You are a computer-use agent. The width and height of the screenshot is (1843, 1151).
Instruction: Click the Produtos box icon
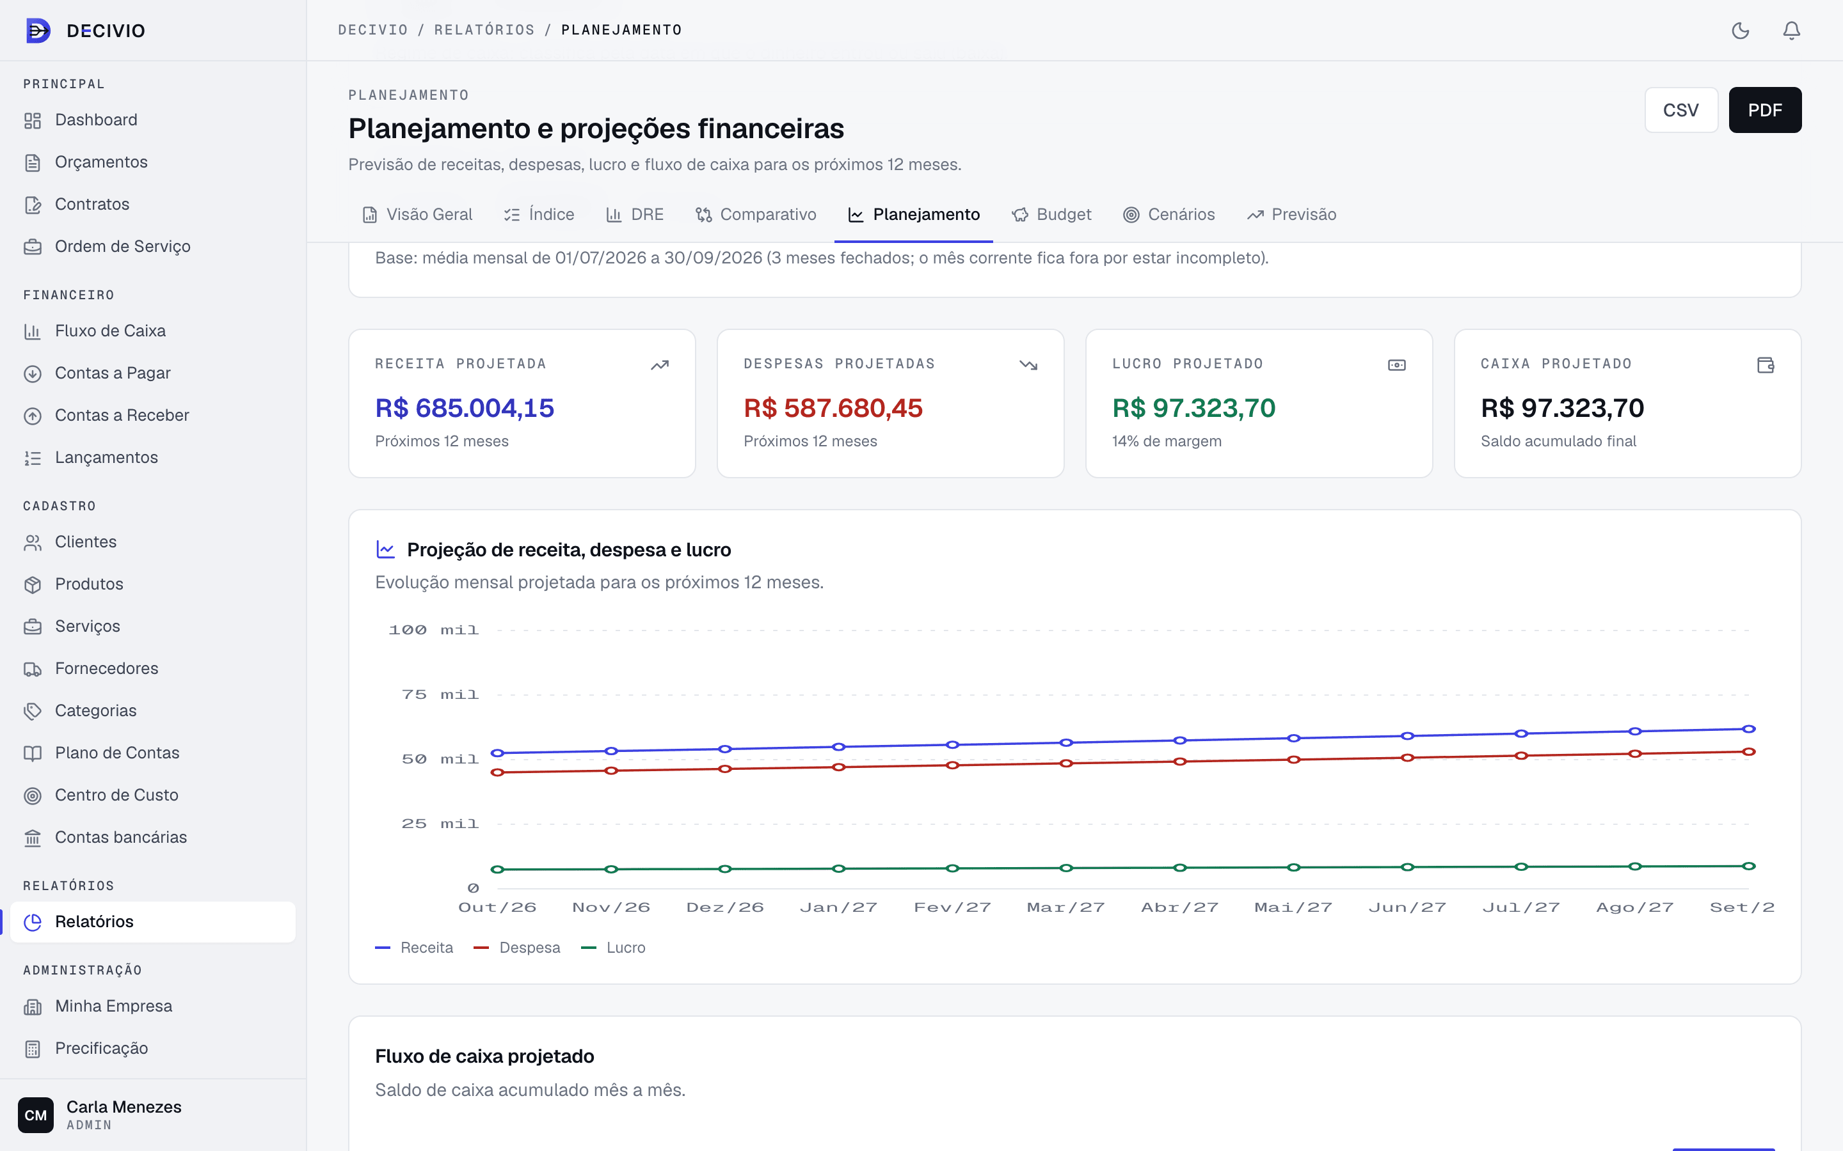tap(33, 584)
